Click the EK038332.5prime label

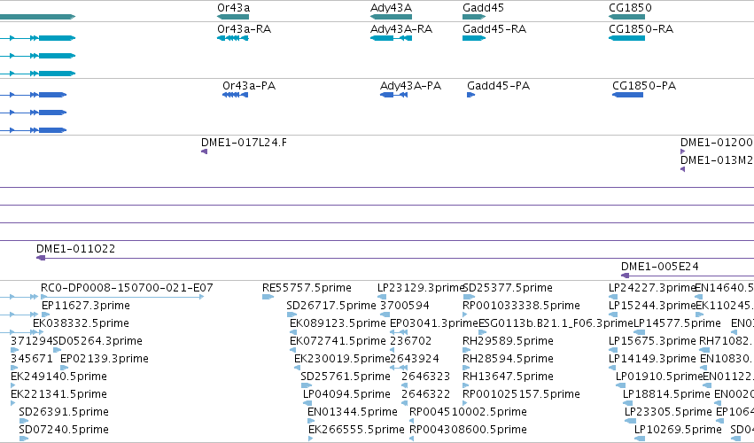pyautogui.click(x=81, y=323)
